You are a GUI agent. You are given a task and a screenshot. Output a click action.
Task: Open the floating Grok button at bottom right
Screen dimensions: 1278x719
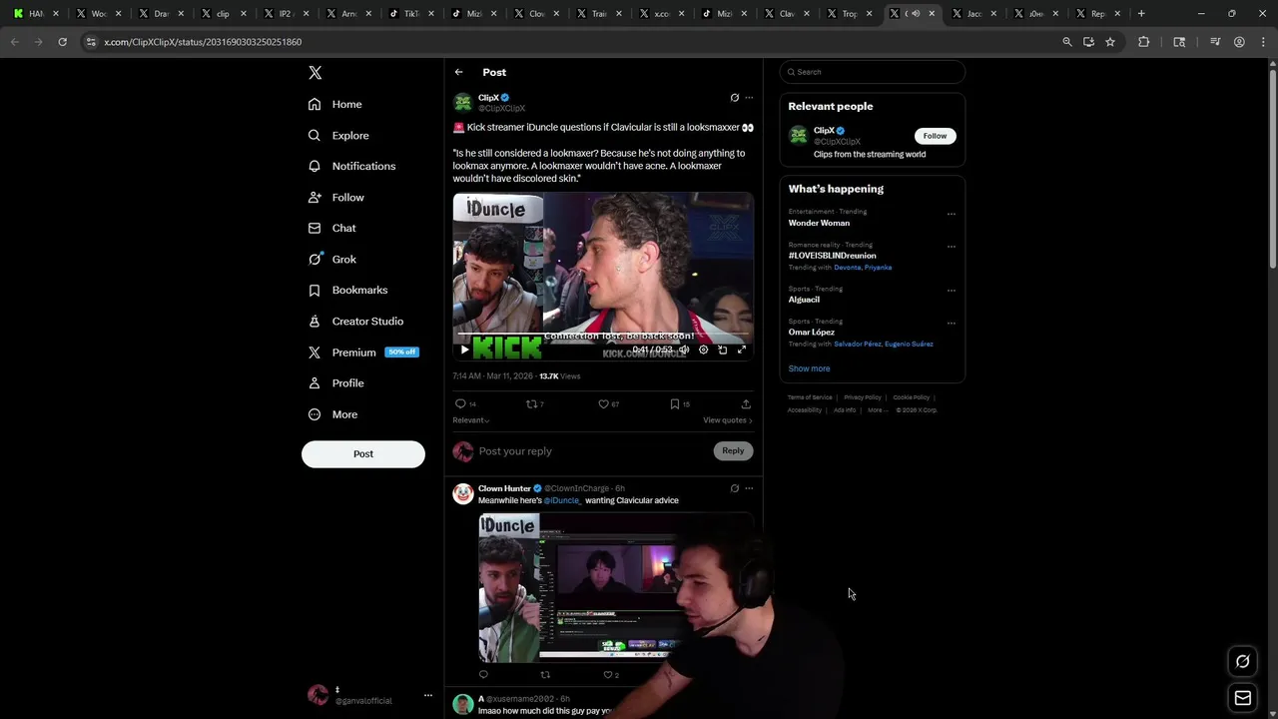1243,661
